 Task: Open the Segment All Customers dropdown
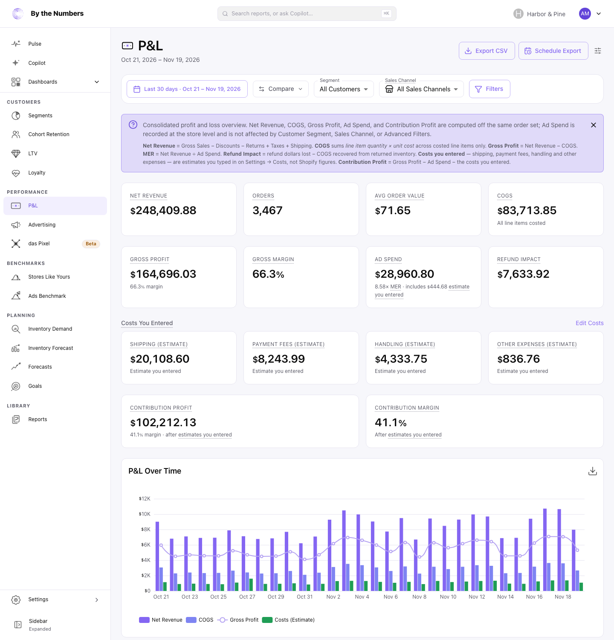click(x=344, y=89)
